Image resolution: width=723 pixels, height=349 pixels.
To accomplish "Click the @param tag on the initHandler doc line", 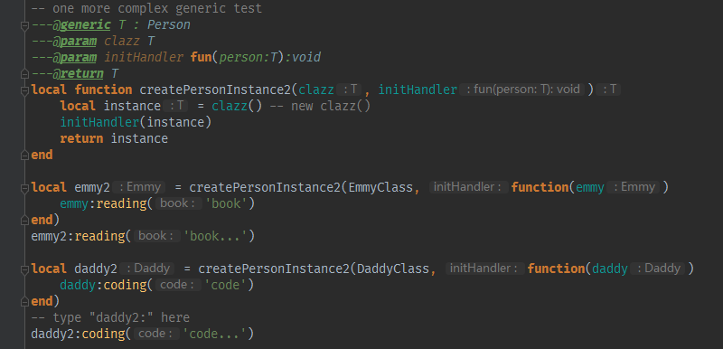I will pyautogui.click(x=74, y=57).
